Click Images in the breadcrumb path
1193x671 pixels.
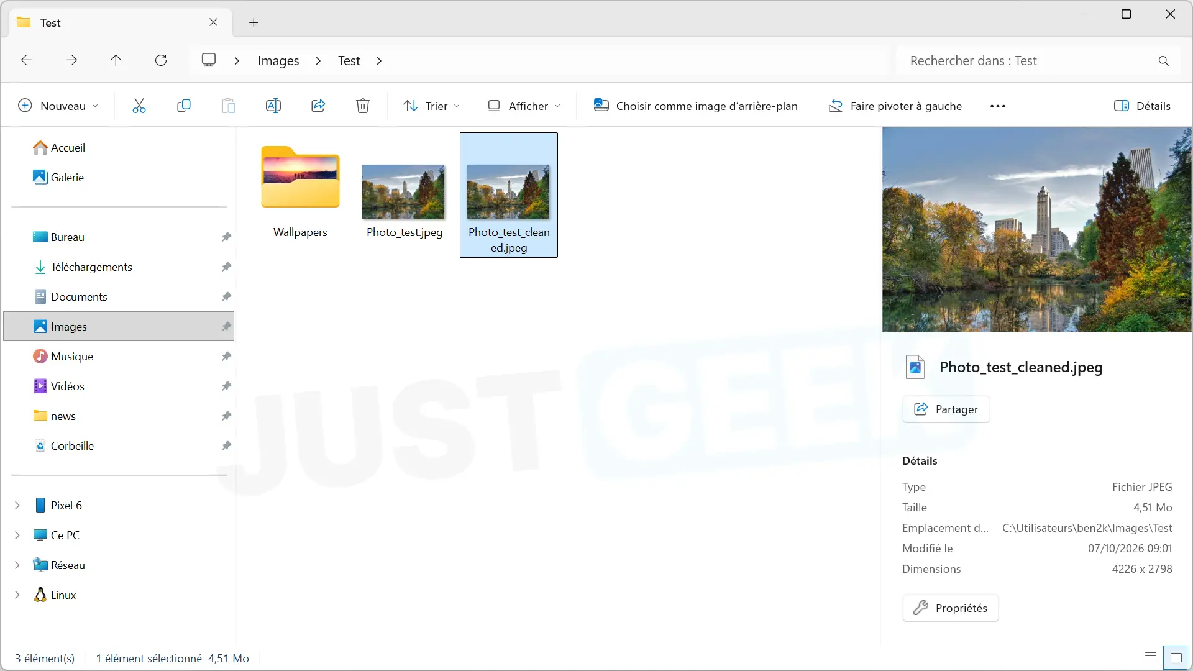click(278, 61)
